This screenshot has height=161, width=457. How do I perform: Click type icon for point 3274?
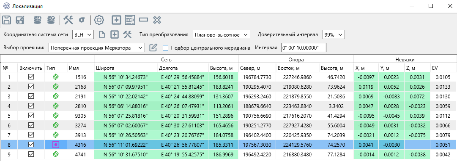point(56,125)
